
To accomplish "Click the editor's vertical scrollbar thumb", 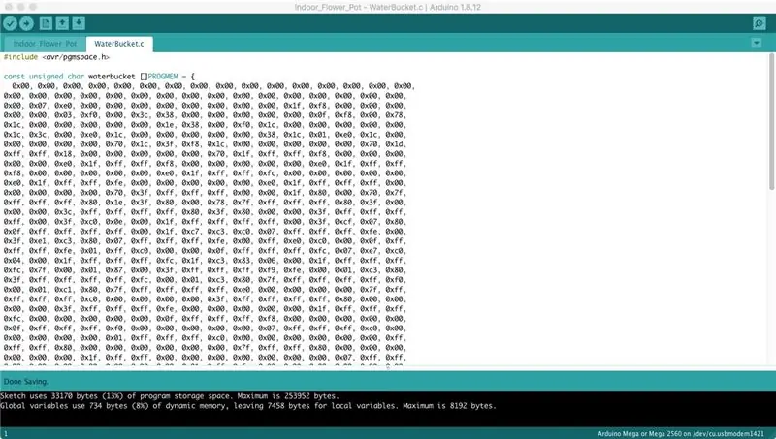I will pos(771,121).
